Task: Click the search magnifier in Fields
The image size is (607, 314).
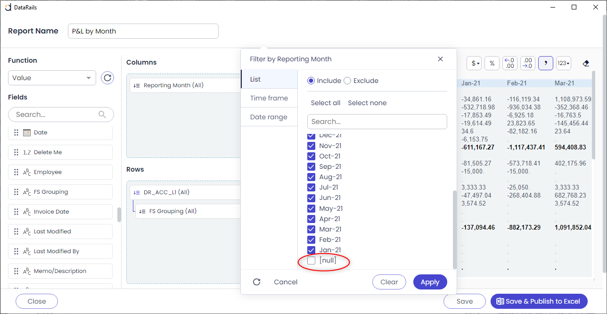Action: pyautogui.click(x=102, y=115)
